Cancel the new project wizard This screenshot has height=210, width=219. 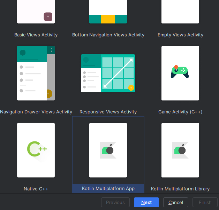pyautogui.click(x=176, y=202)
